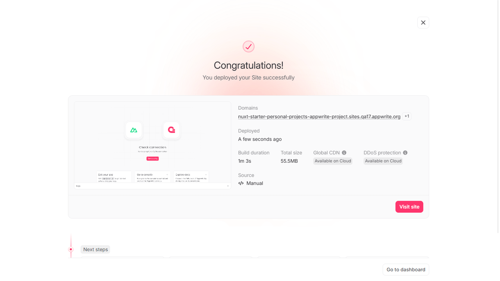
Task: Click the code icon next to Manual source
Action: tap(241, 183)
